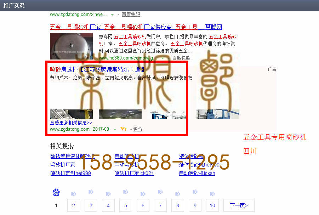The height and width of the screenshot is (215, 319).
Task: Search related term 喷砂机厂家
Action: (x=63, y=165)
